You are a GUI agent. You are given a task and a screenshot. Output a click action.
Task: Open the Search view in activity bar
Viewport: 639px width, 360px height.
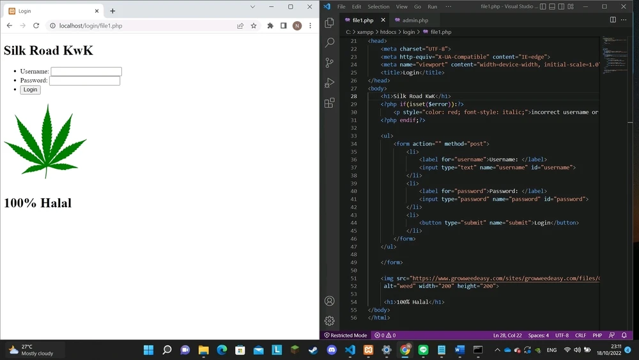330,43
